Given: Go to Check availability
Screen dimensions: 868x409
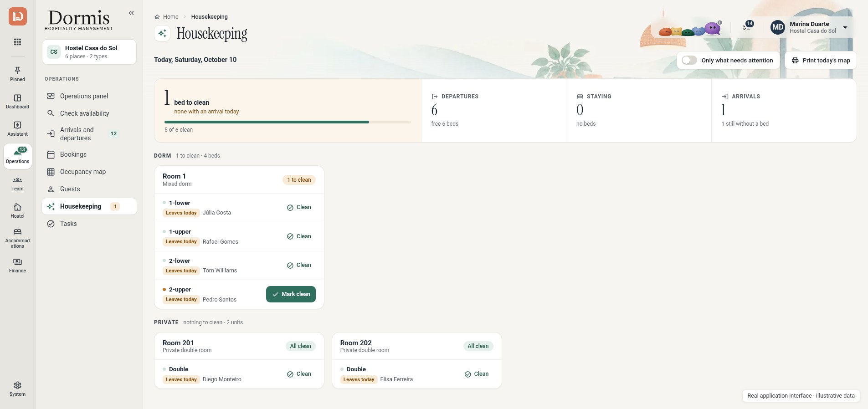Looking at the screenshot, I should pyautogui.click(x=89, y=113).
